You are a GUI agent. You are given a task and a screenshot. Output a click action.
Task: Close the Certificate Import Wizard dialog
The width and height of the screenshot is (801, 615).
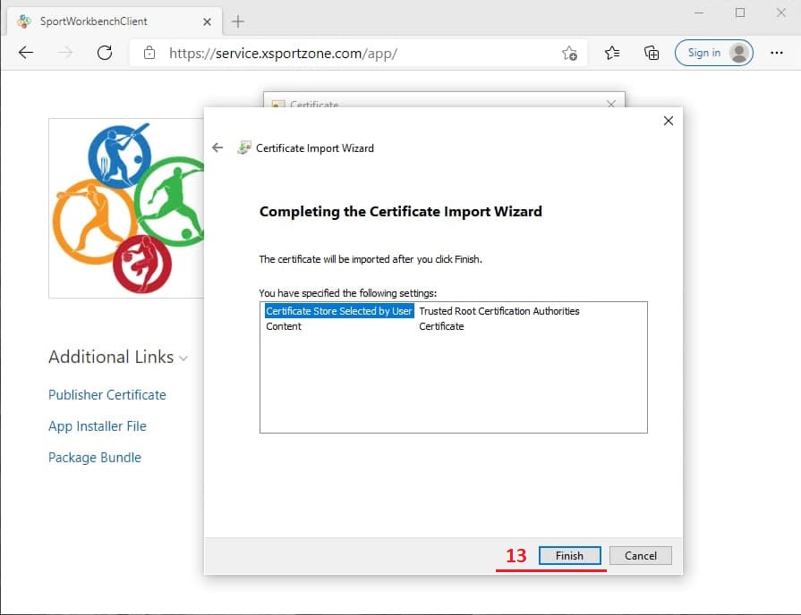(x=668, y=121)
